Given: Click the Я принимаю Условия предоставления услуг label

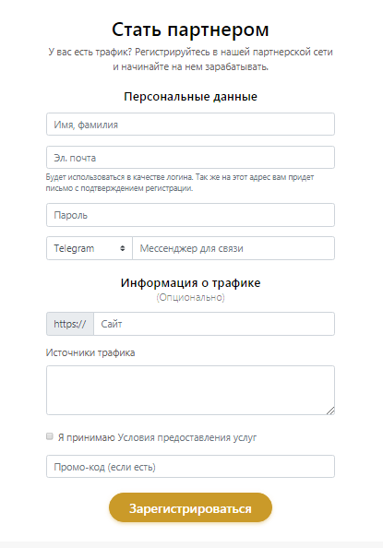Looking at the screenshot, I should point(157,437).
